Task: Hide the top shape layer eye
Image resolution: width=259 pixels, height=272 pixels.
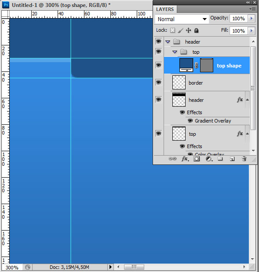Action: (158, 65)
